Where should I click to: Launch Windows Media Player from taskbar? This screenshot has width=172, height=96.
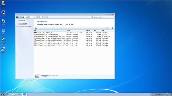point(19,94)
